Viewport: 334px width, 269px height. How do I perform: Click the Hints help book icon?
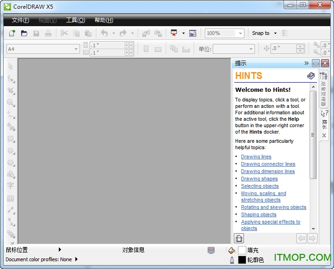click(x=311, y=76)
